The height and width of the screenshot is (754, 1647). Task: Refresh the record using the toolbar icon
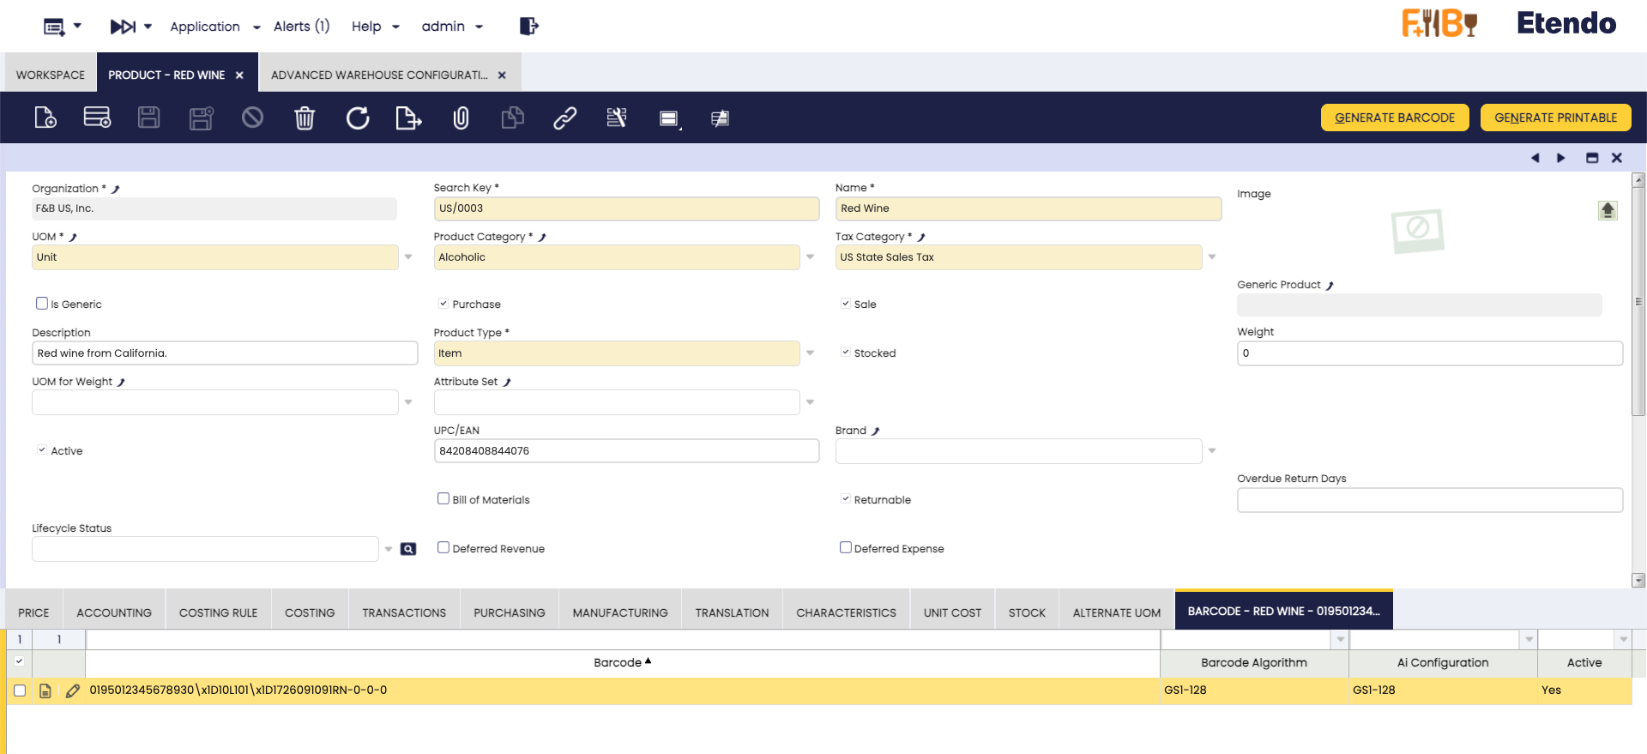[358, 118]
